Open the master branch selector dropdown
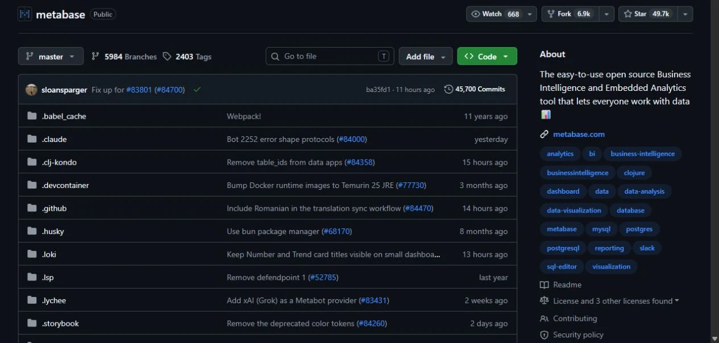719x343 pixels. (51, 56)
